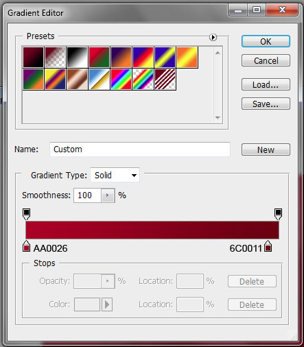Click the opacity stop Location field
Viewport: 304px width, 347px height.
190,281
